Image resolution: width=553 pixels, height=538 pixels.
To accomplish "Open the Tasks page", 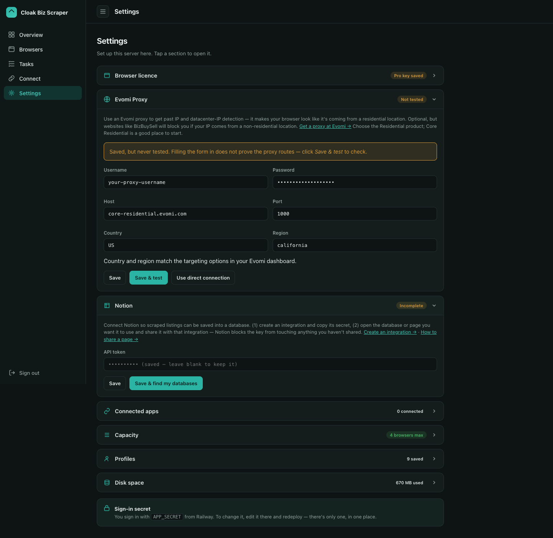I will pos(43,64).
